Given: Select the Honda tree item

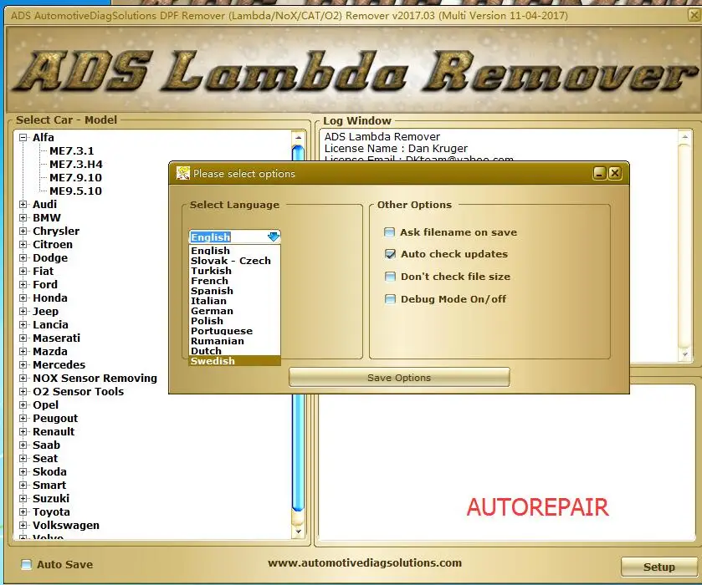Looking at the screenshot, I should click(x=49, y=298).
